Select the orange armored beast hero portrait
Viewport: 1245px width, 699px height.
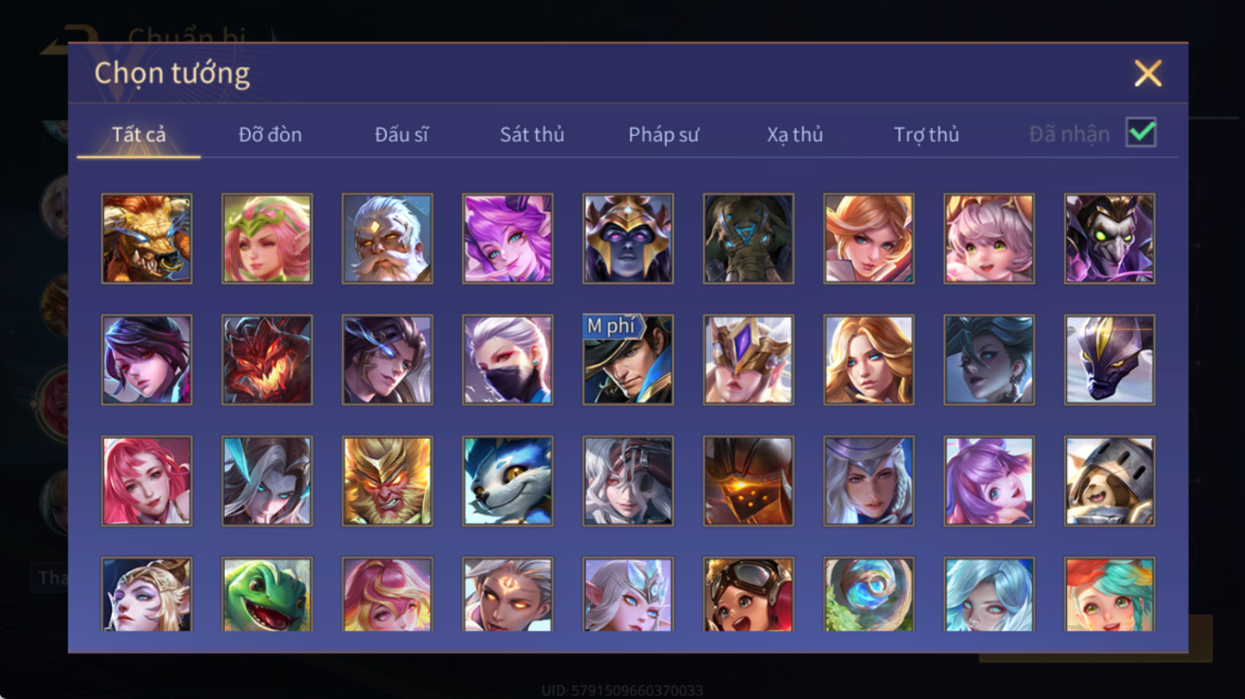(x=147, y=239)
